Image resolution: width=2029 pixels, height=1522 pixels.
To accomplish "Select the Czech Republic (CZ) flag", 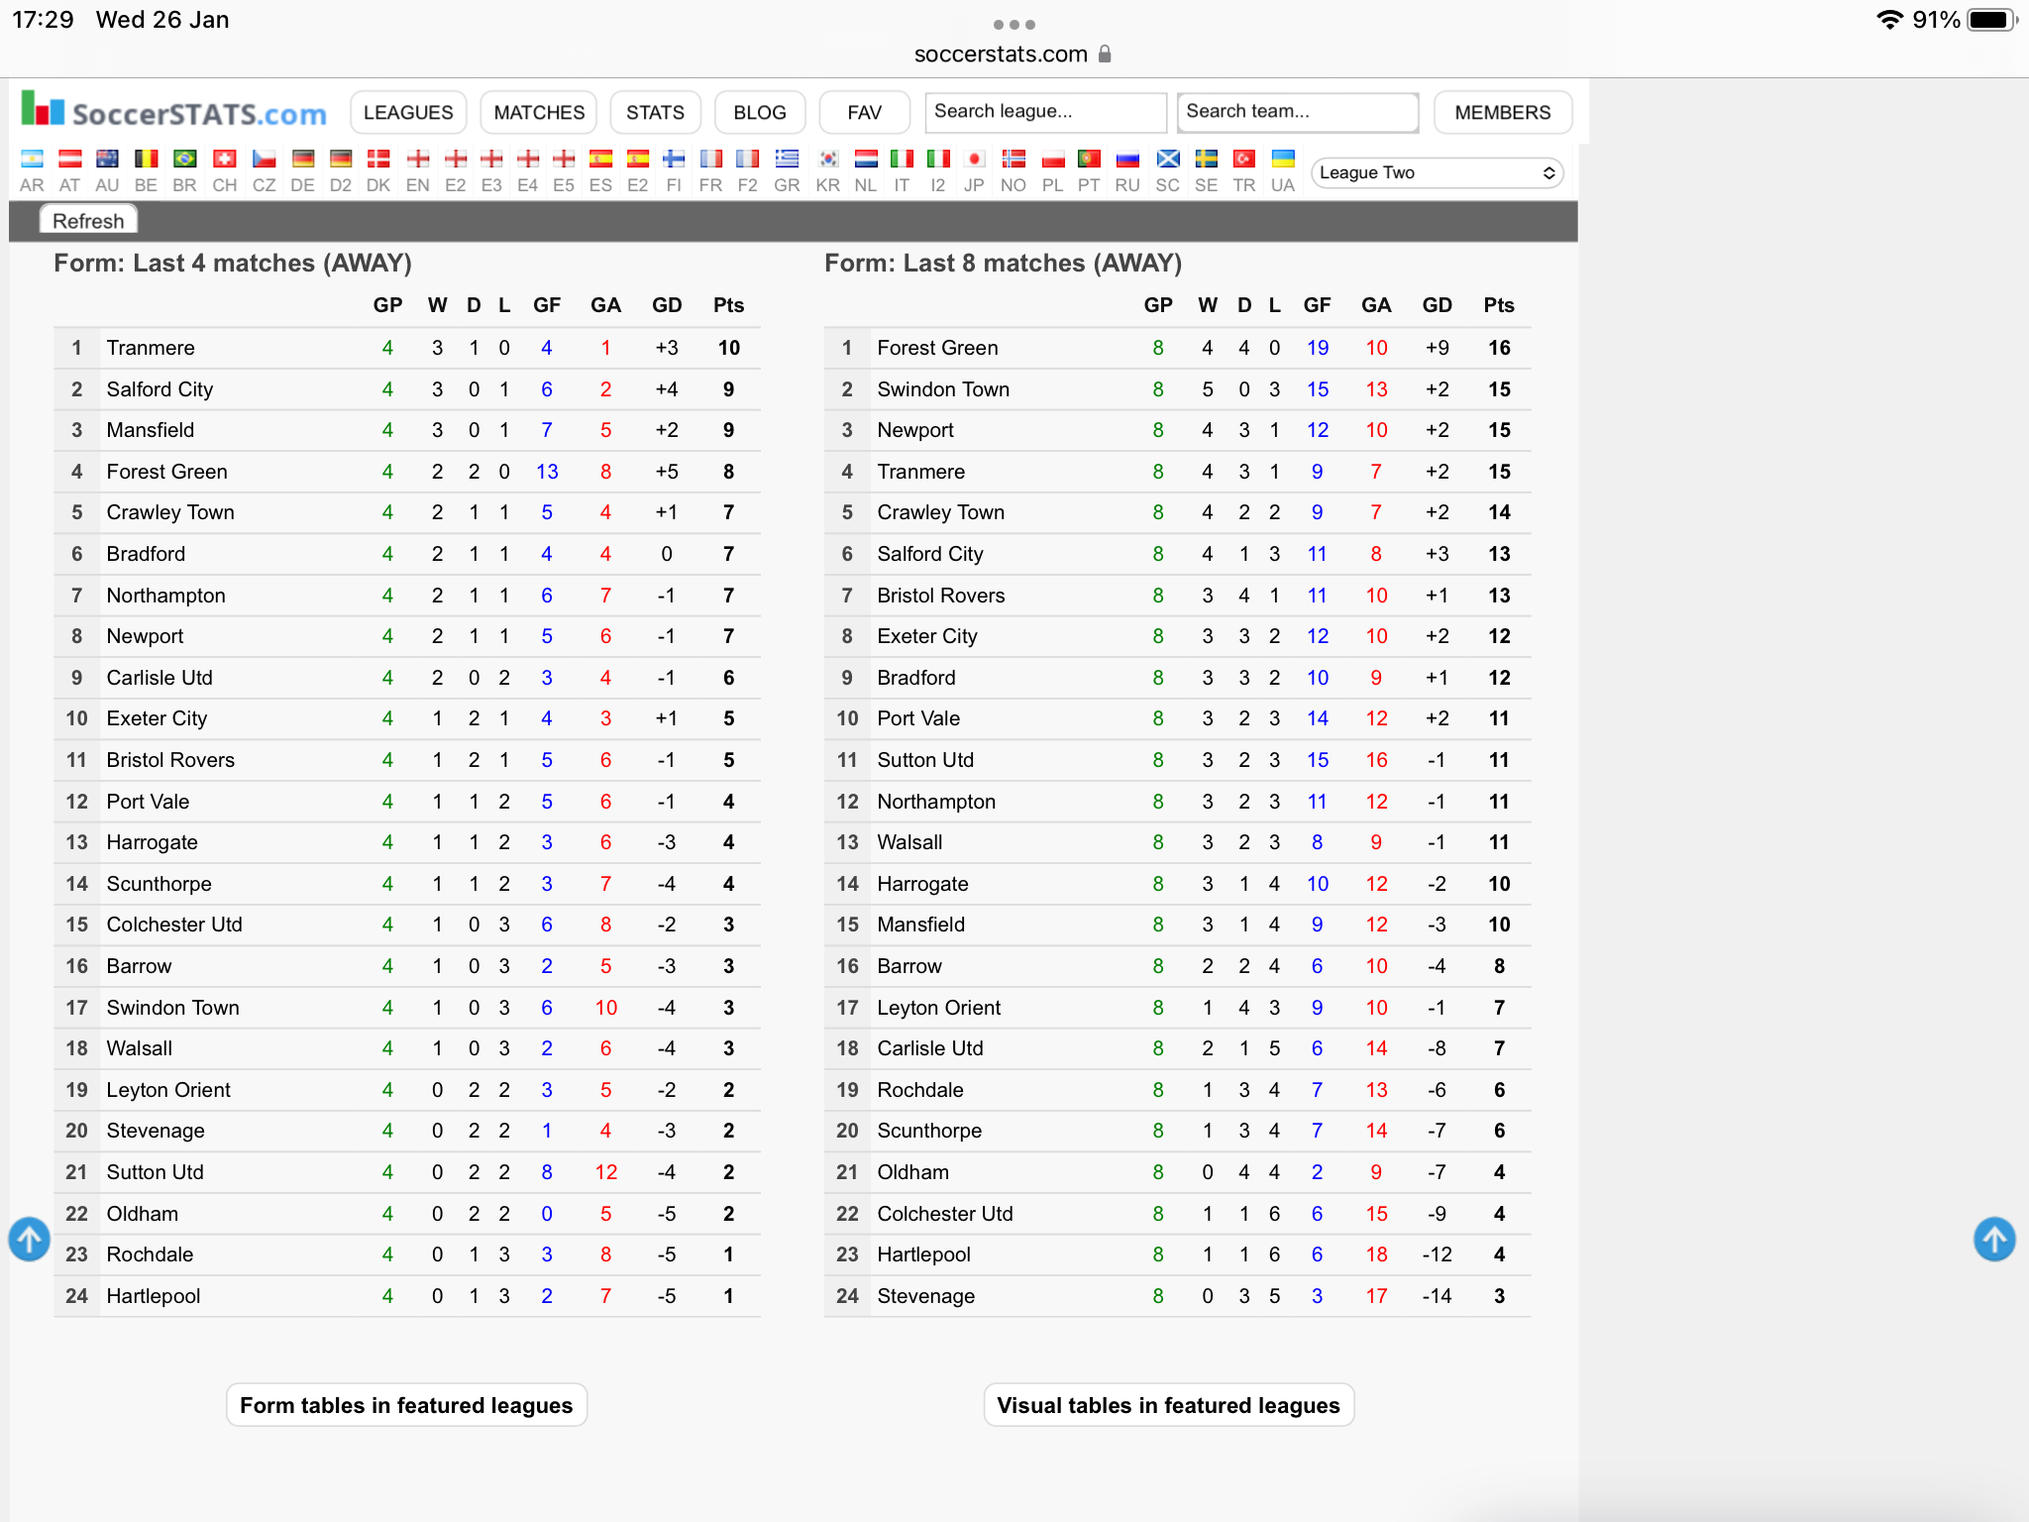I will (264, 159).
